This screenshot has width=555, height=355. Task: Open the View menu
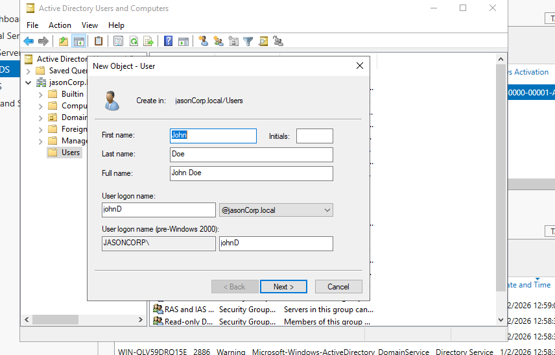pos(89,25)
